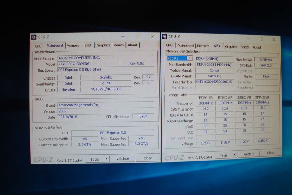Click the Current Link Speed 2.5 GT/s value
Screen dimensions: 292x195
85,145
